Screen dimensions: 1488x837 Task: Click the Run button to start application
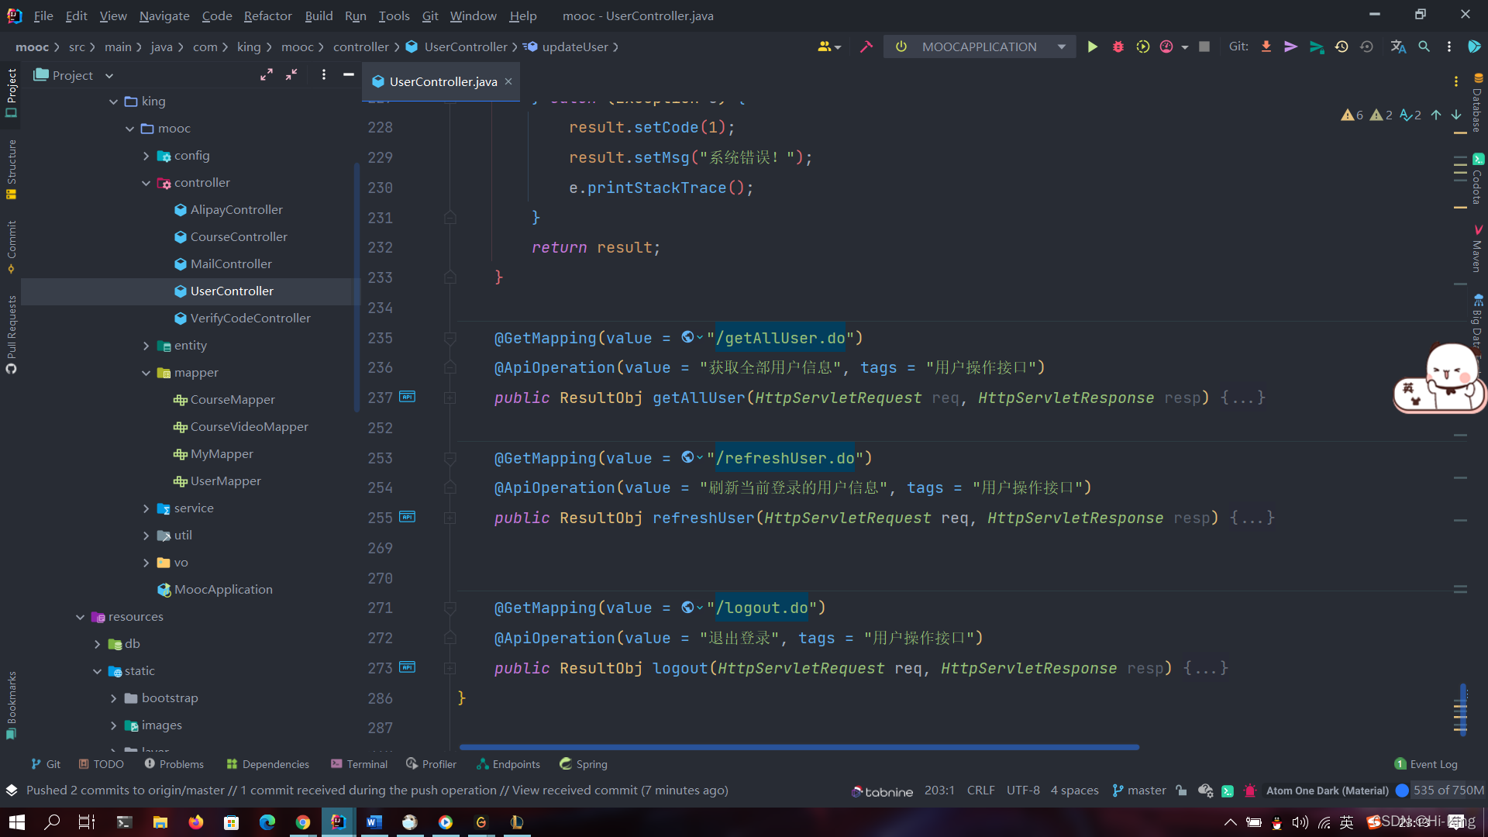coord(1091,47)
